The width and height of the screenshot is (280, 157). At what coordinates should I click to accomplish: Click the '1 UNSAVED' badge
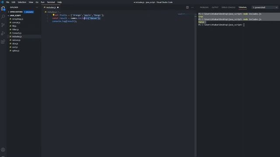[x=29, y=12]
